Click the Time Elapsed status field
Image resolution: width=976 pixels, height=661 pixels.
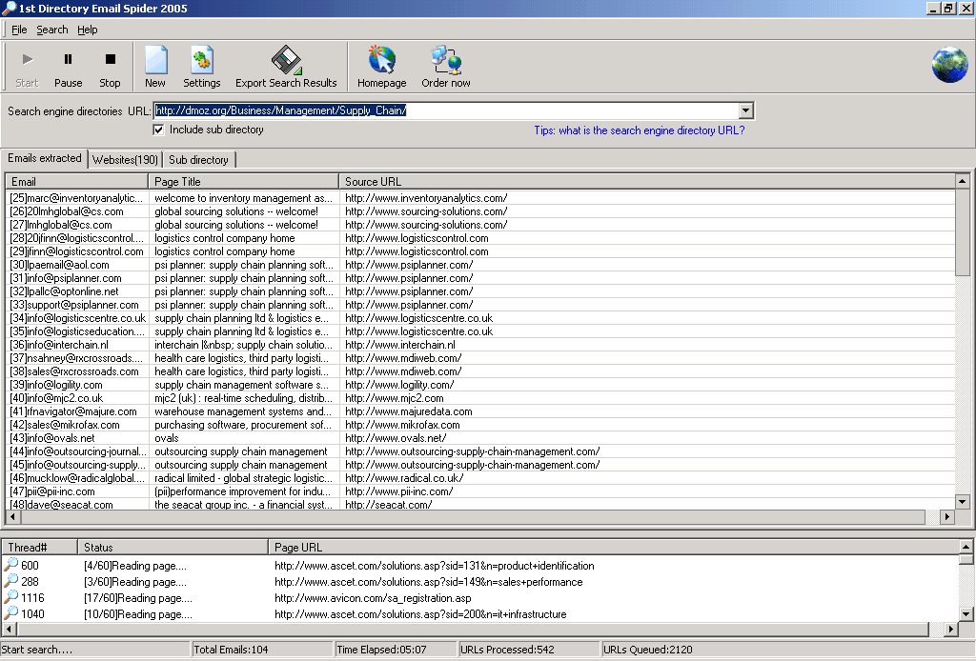[394, 649]
